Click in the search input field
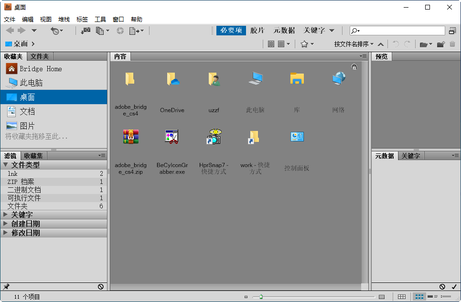This screenshot has width=461, height=302. point(397,31)
